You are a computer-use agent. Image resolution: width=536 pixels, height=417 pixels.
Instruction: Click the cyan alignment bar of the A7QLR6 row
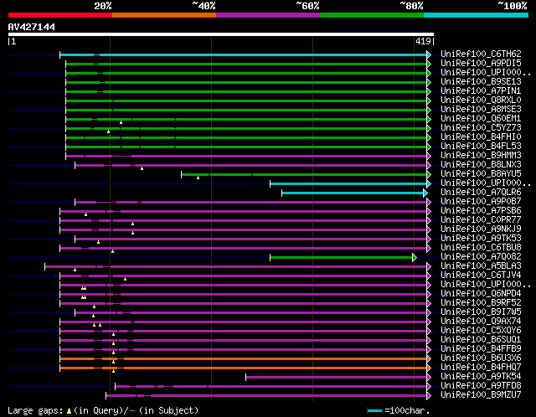353,193
